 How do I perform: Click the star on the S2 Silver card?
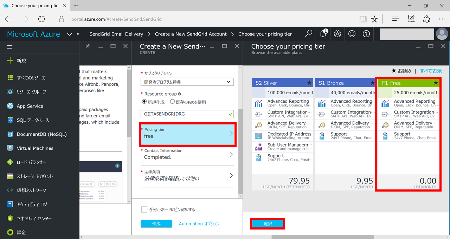309,83
